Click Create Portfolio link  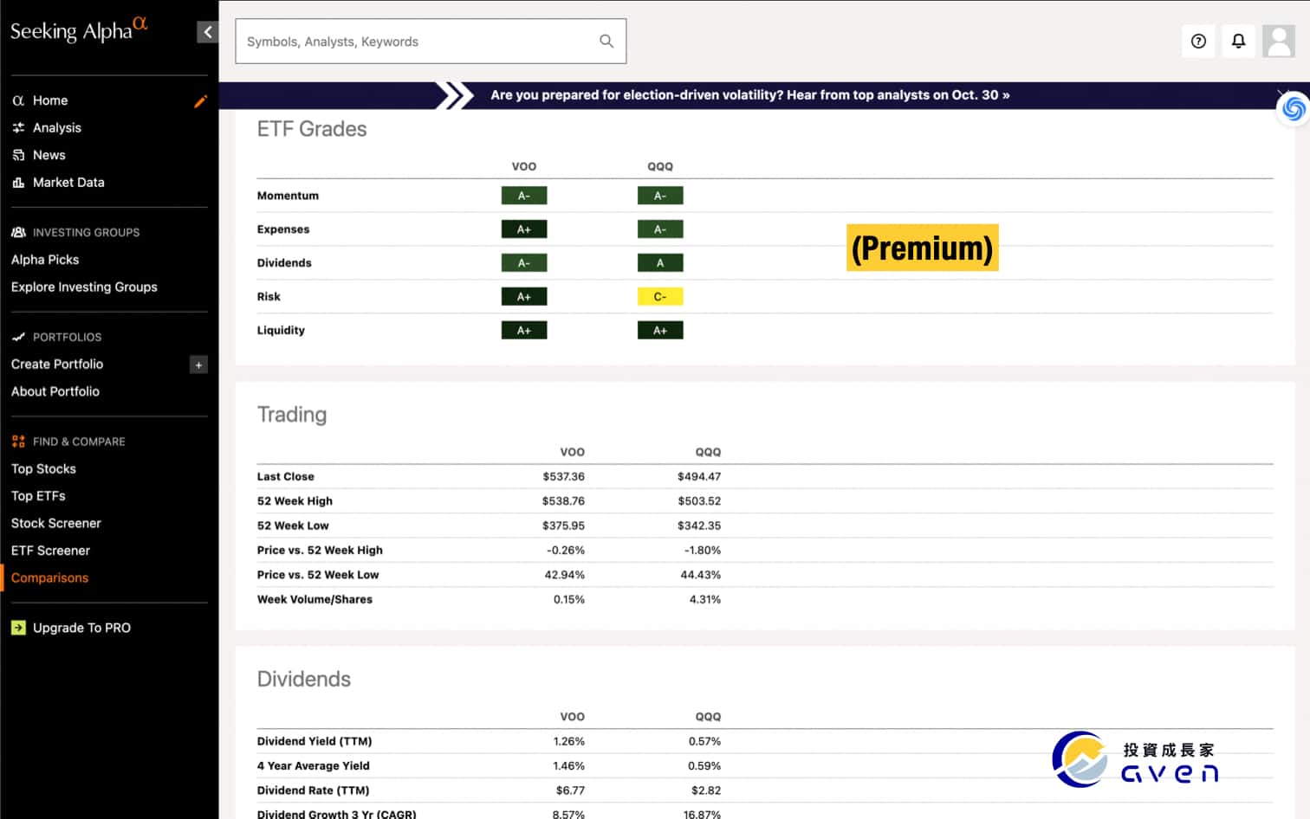[57, 364]
